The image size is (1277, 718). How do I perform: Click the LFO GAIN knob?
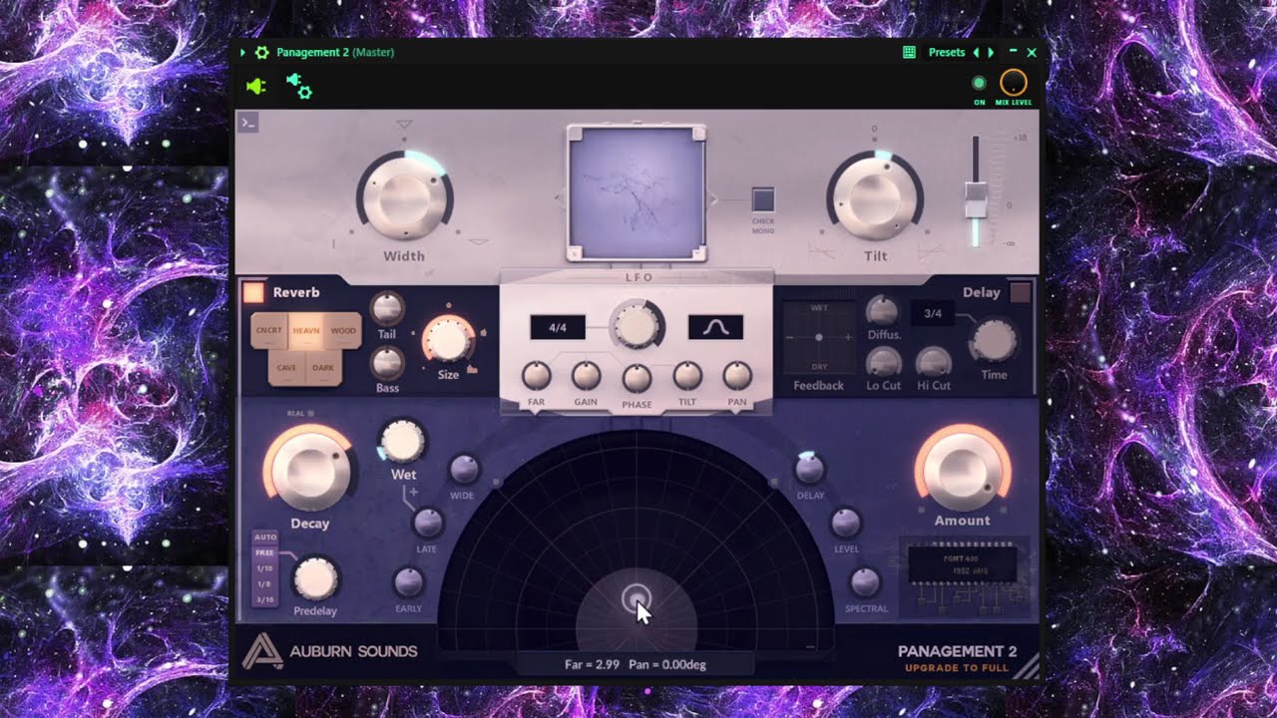[586, 376]
